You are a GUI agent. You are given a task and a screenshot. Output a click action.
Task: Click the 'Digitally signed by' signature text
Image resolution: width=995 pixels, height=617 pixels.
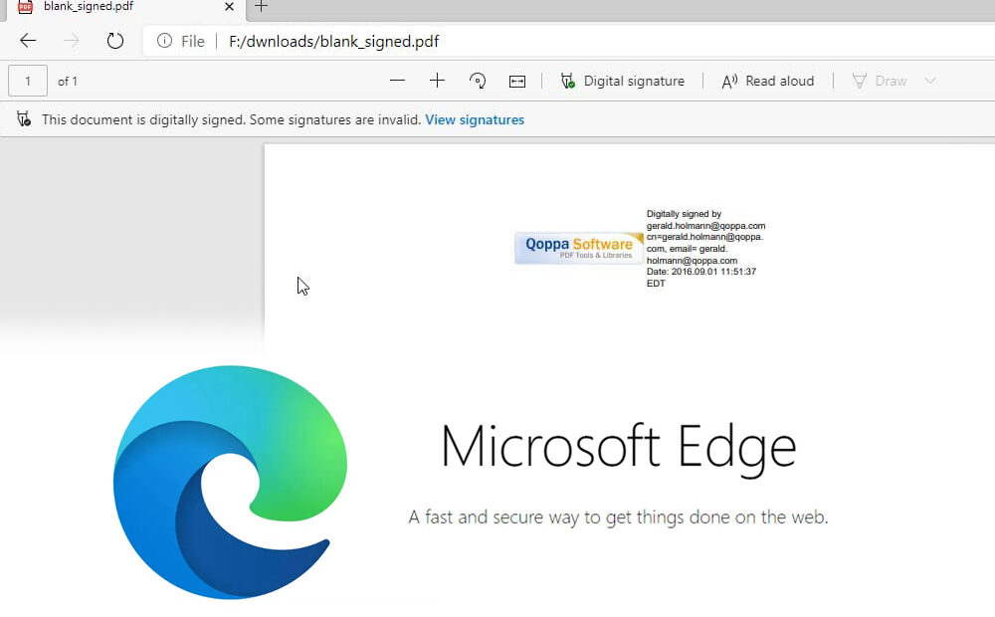pos(684,214)
